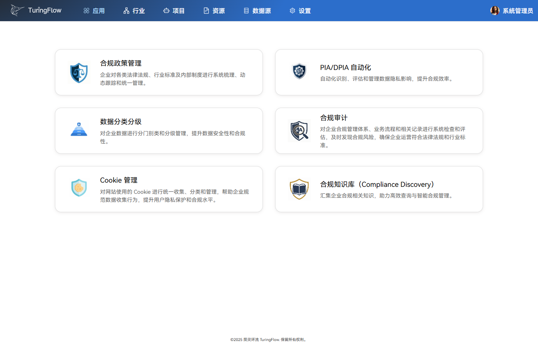Open the Cookie 管理 application
The image size is (538, 346).
159,189
